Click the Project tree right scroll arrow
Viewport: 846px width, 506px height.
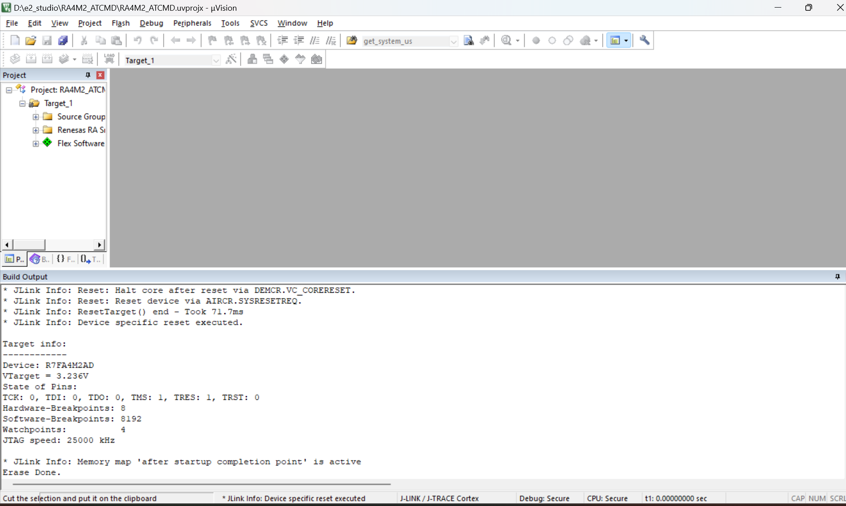click(100, 245)
